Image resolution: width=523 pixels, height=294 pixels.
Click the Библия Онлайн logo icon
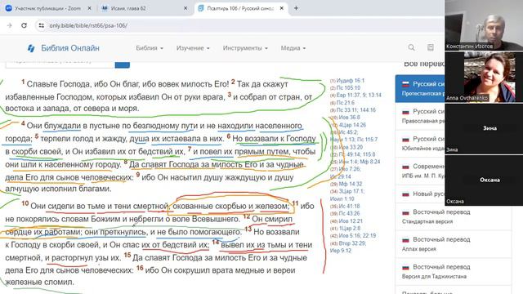tap(31, 48)
